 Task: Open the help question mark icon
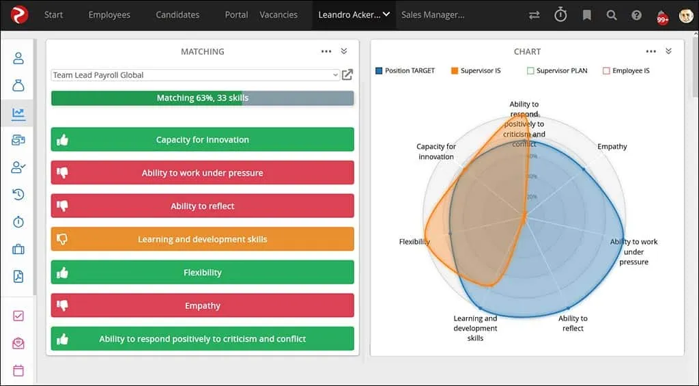pyautogui.click(x=636, y=15)
